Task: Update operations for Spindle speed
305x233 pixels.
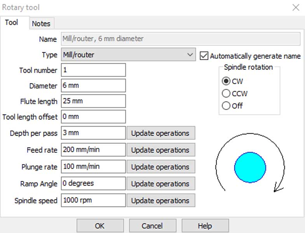Action: tap(160, 201)
